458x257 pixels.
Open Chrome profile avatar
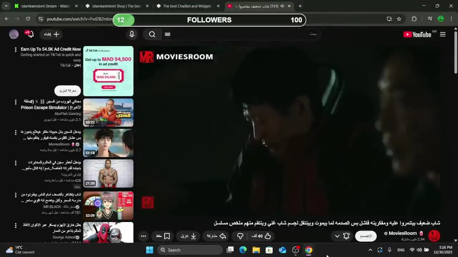click(x=441, y=19)
